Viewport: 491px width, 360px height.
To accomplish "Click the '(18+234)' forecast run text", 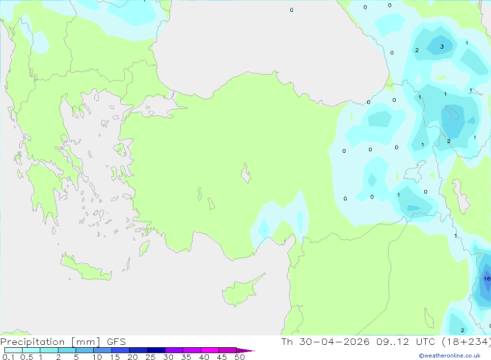I will click(466, 341).
